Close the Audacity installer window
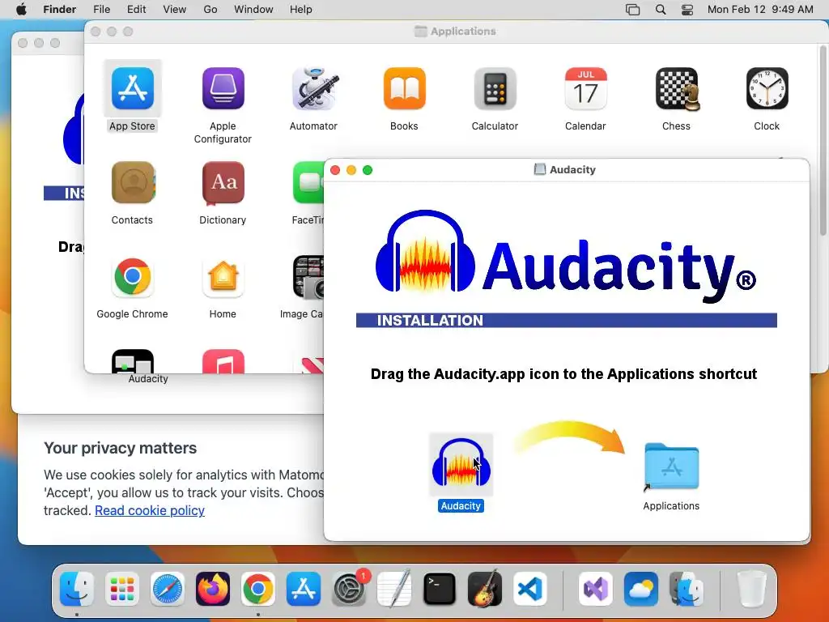This screenshot has width=829, height=622. point(335,170)
